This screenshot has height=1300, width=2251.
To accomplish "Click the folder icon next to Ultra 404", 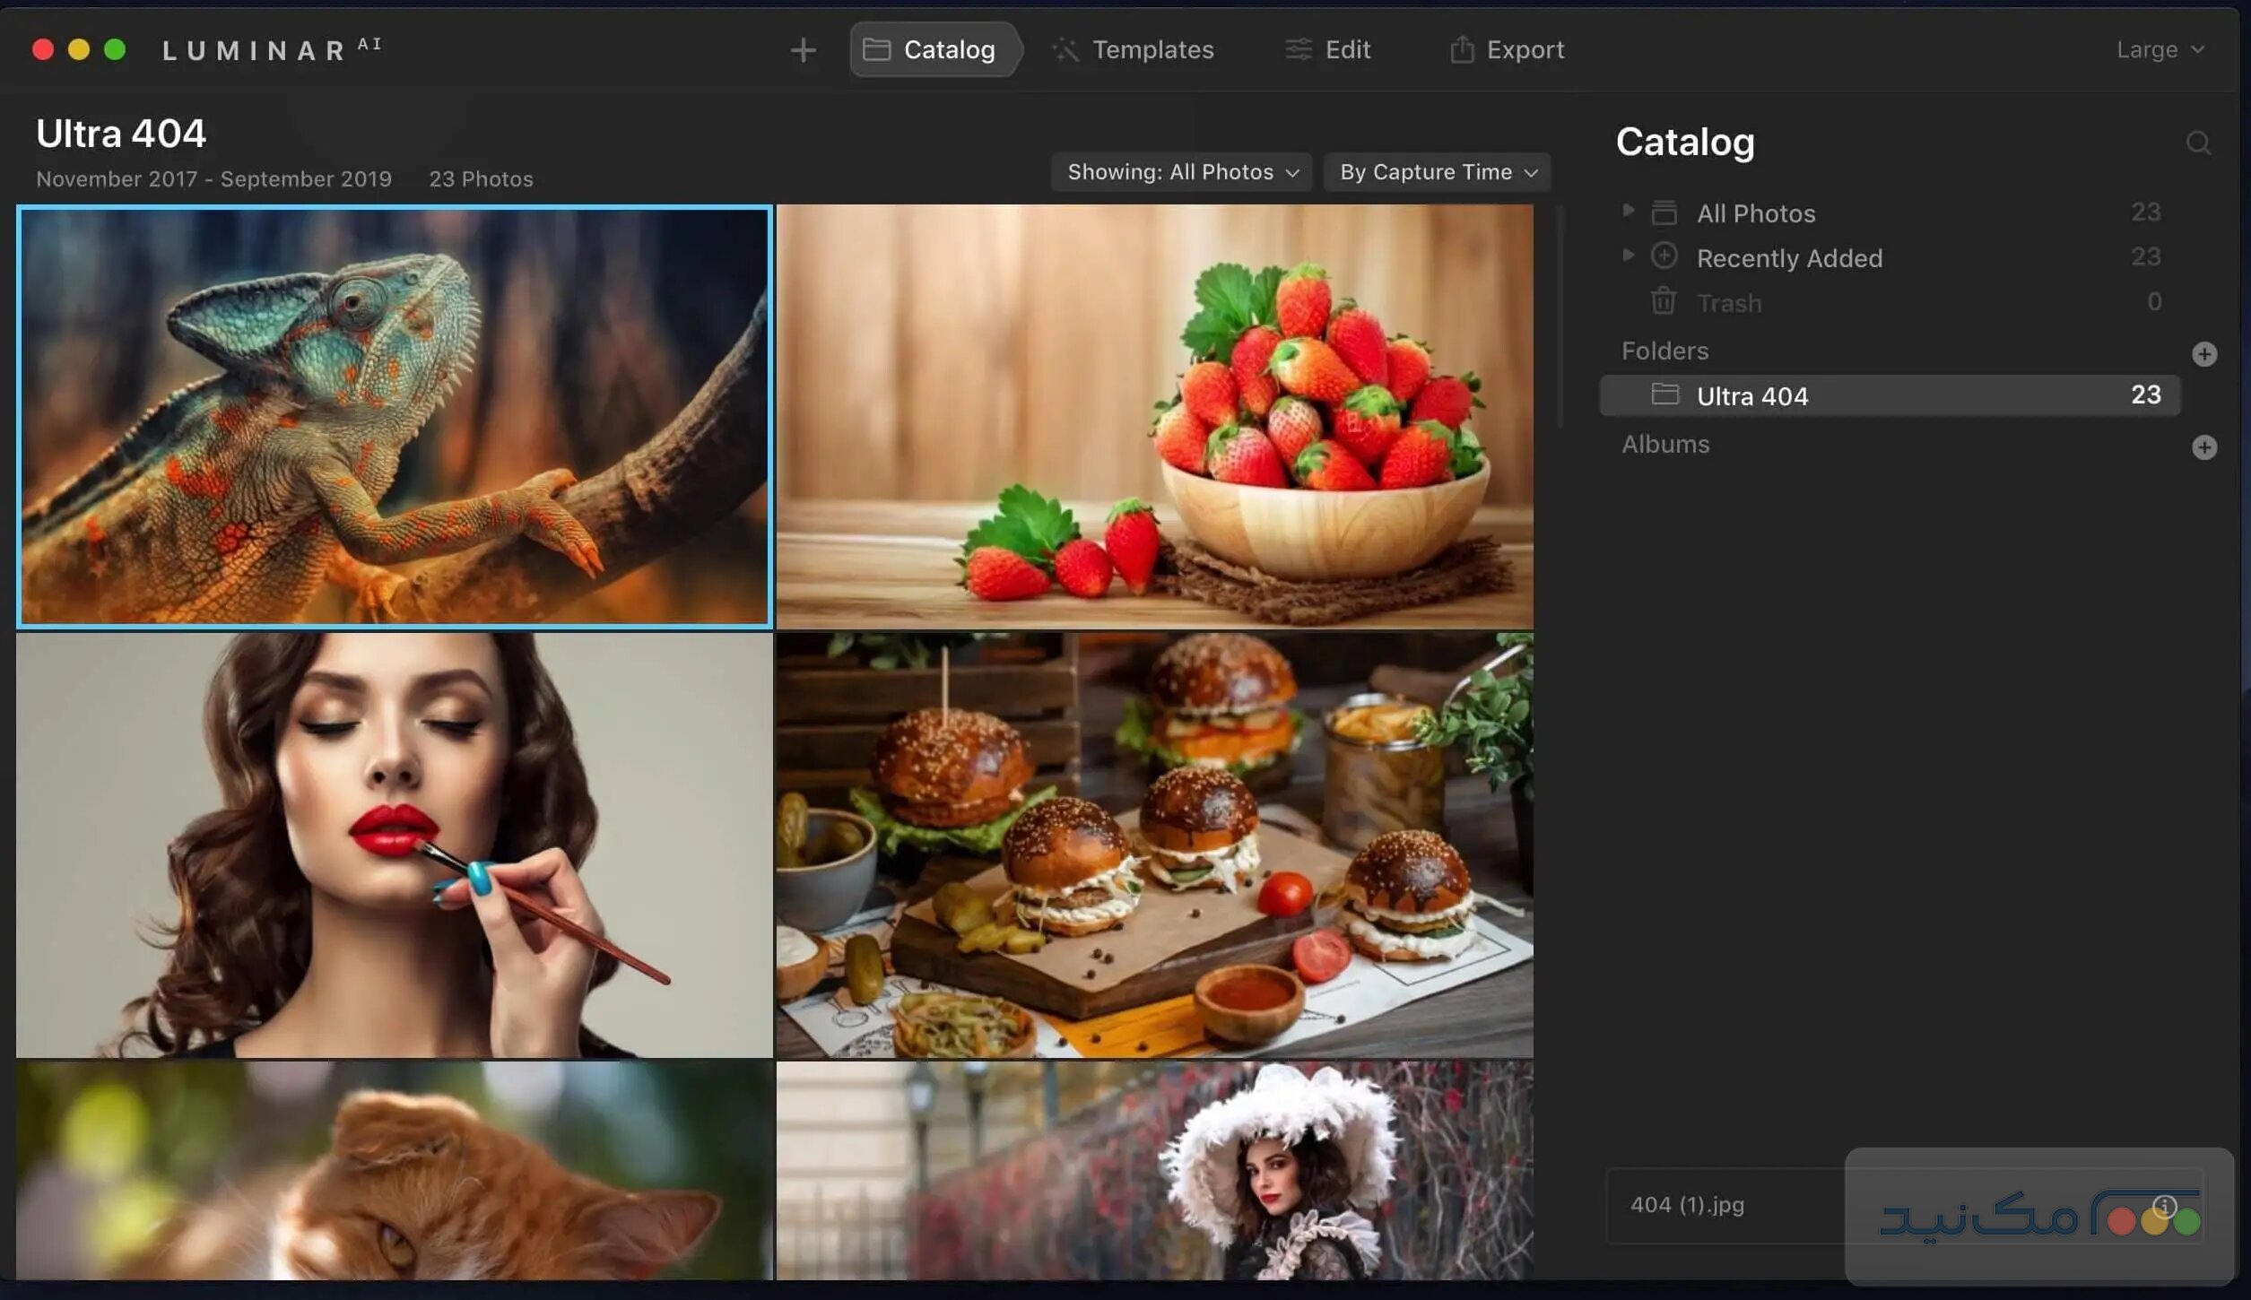I will (1665, 395).
